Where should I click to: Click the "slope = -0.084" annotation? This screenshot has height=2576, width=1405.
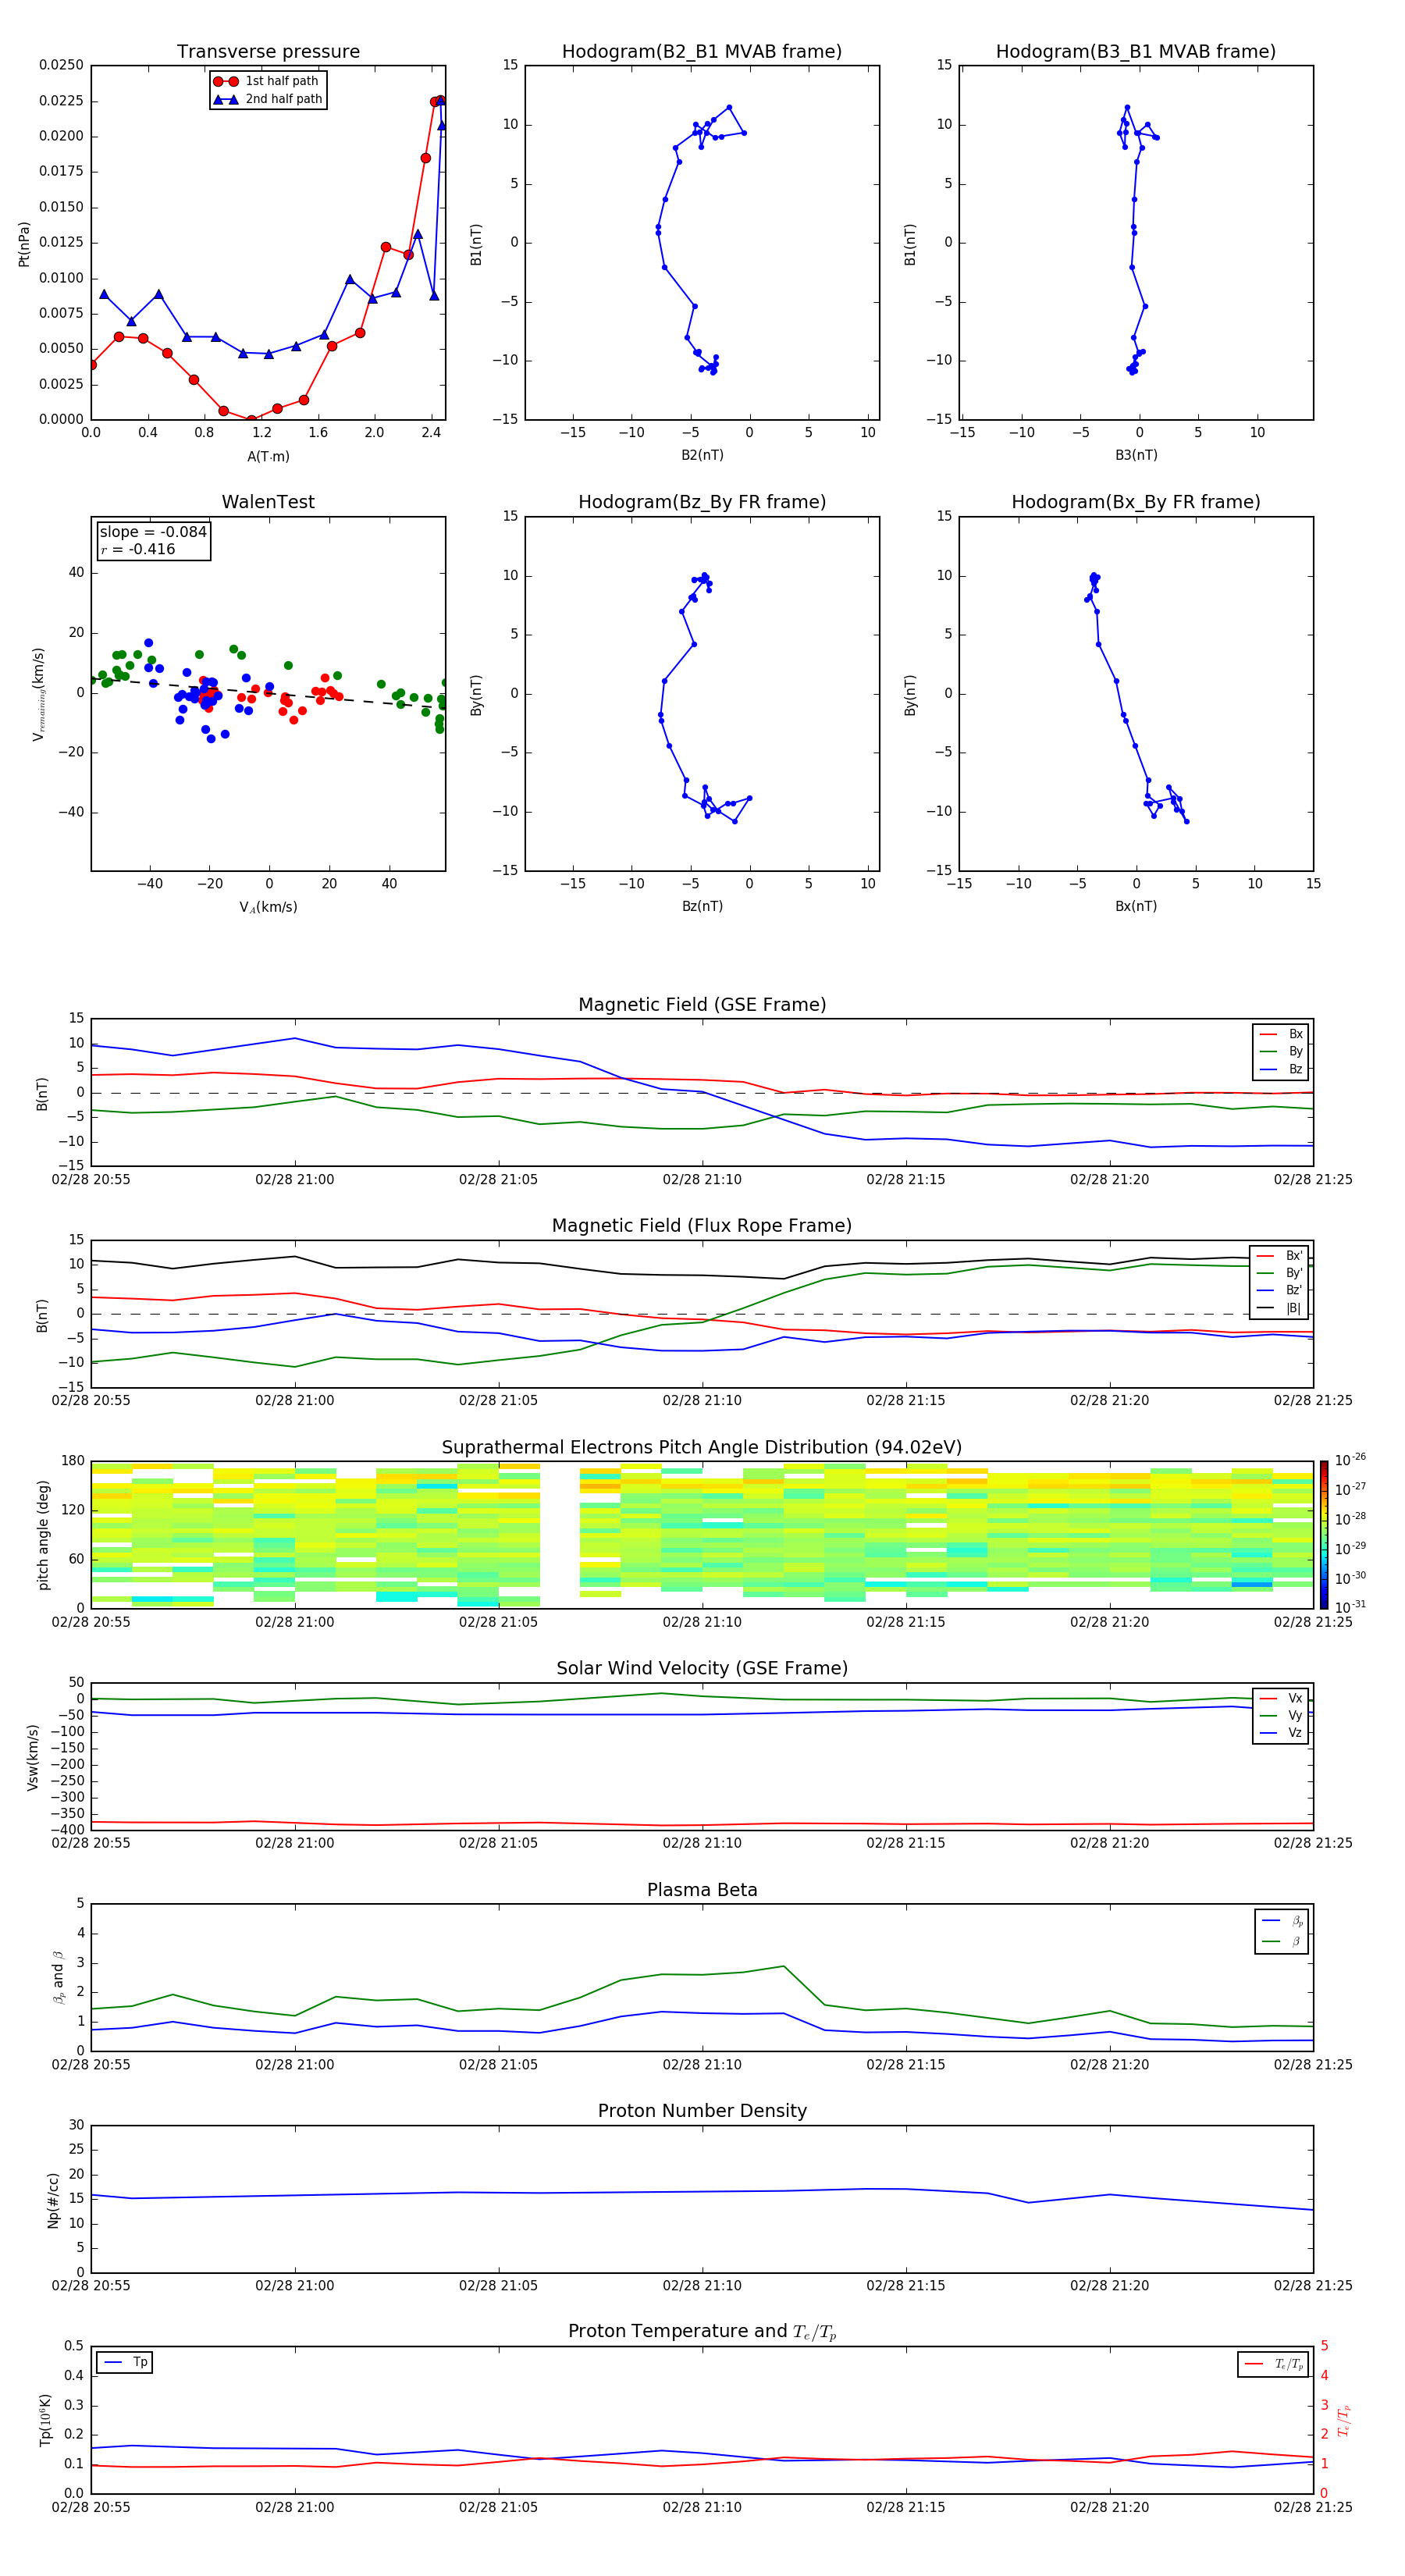tap(153, 532)
